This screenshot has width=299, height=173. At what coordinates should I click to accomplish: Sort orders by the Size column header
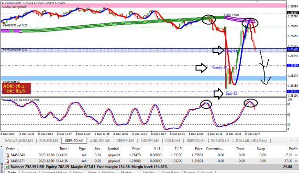coord(97,149)
